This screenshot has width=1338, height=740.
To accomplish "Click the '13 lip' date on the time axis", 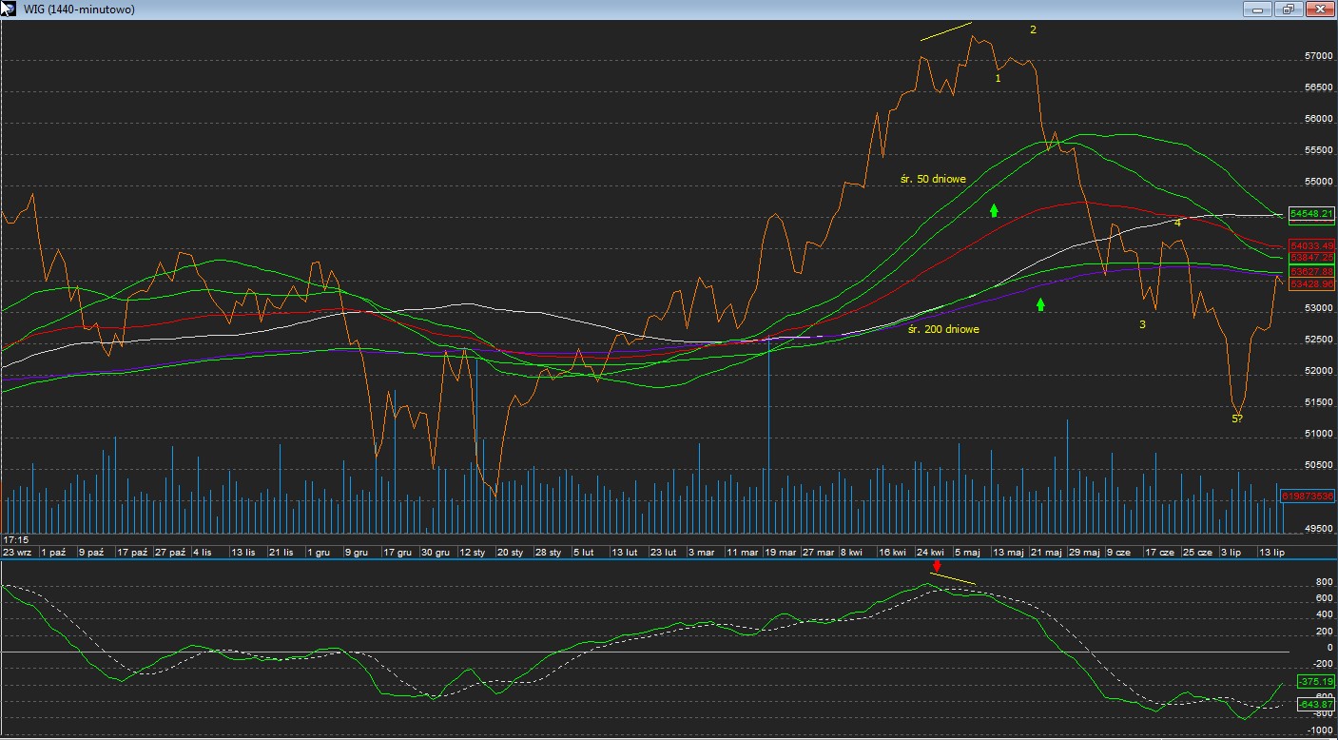I will tap(1271, 552).
